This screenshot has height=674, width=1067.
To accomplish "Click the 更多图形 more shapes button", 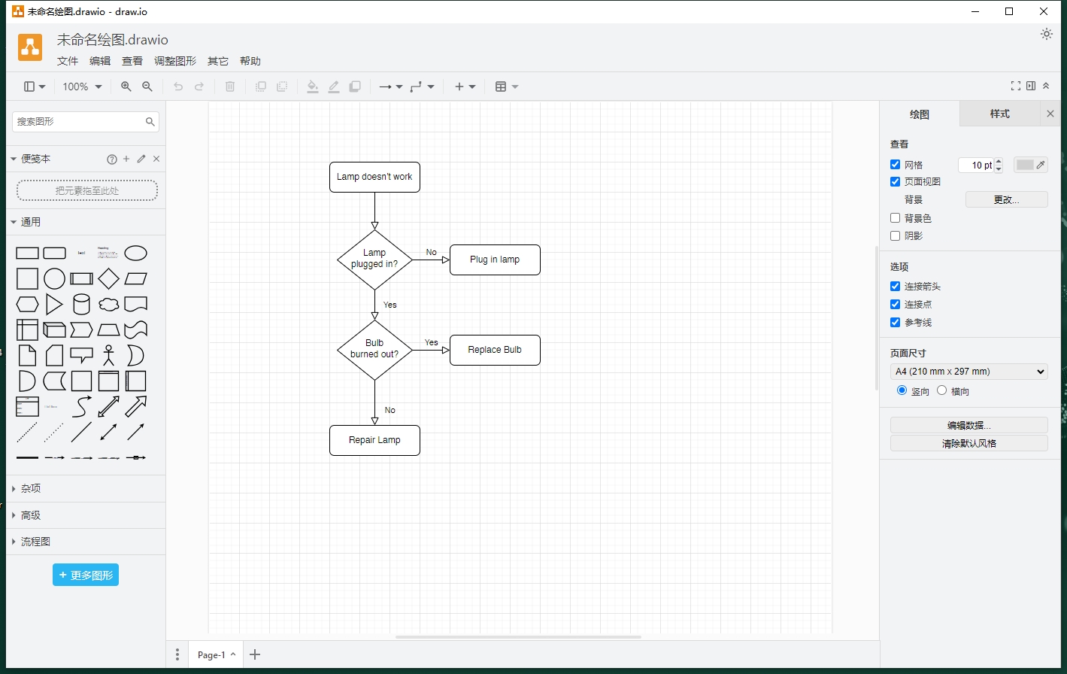I will (86, 575).
